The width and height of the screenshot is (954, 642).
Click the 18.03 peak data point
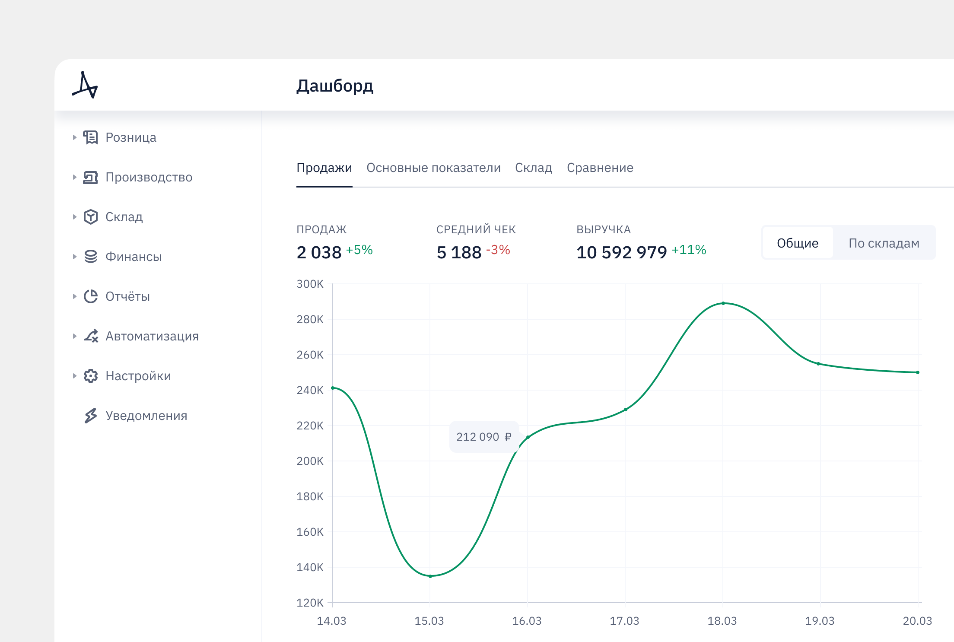tap(723, 303)
